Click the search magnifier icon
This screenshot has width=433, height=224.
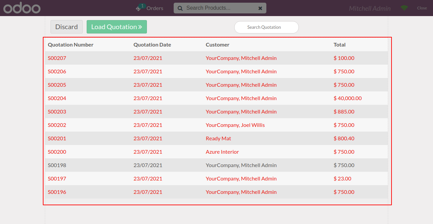[x=180, y=8]
